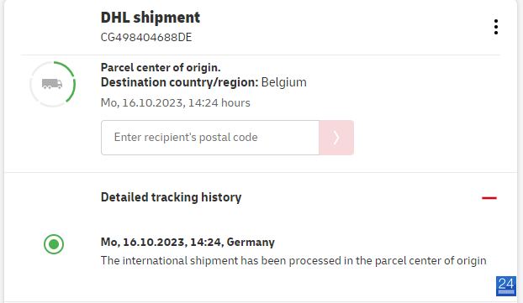Submit postal code with pink arrow button
The image size is (523, 303).
click(336, 138)
